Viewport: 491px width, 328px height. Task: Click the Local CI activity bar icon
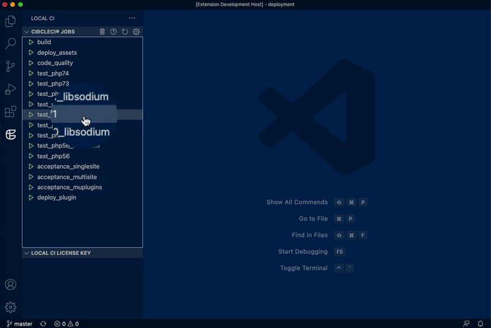(10, 135)
